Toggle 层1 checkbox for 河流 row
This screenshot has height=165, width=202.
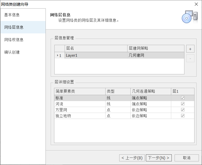(x=183, y=104)
